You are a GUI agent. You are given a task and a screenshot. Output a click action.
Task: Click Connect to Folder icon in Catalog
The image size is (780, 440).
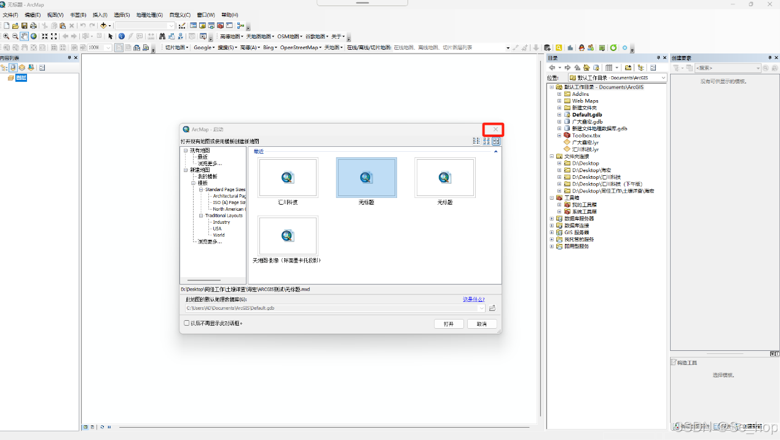[628, 68]
